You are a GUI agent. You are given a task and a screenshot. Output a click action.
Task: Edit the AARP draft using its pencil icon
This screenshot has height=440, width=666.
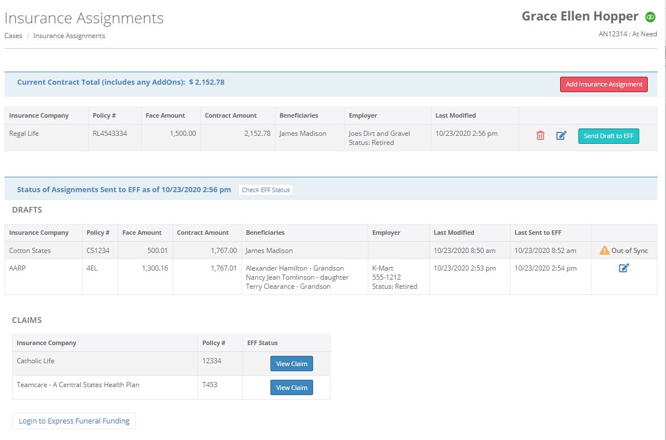[x=623, y=268]
